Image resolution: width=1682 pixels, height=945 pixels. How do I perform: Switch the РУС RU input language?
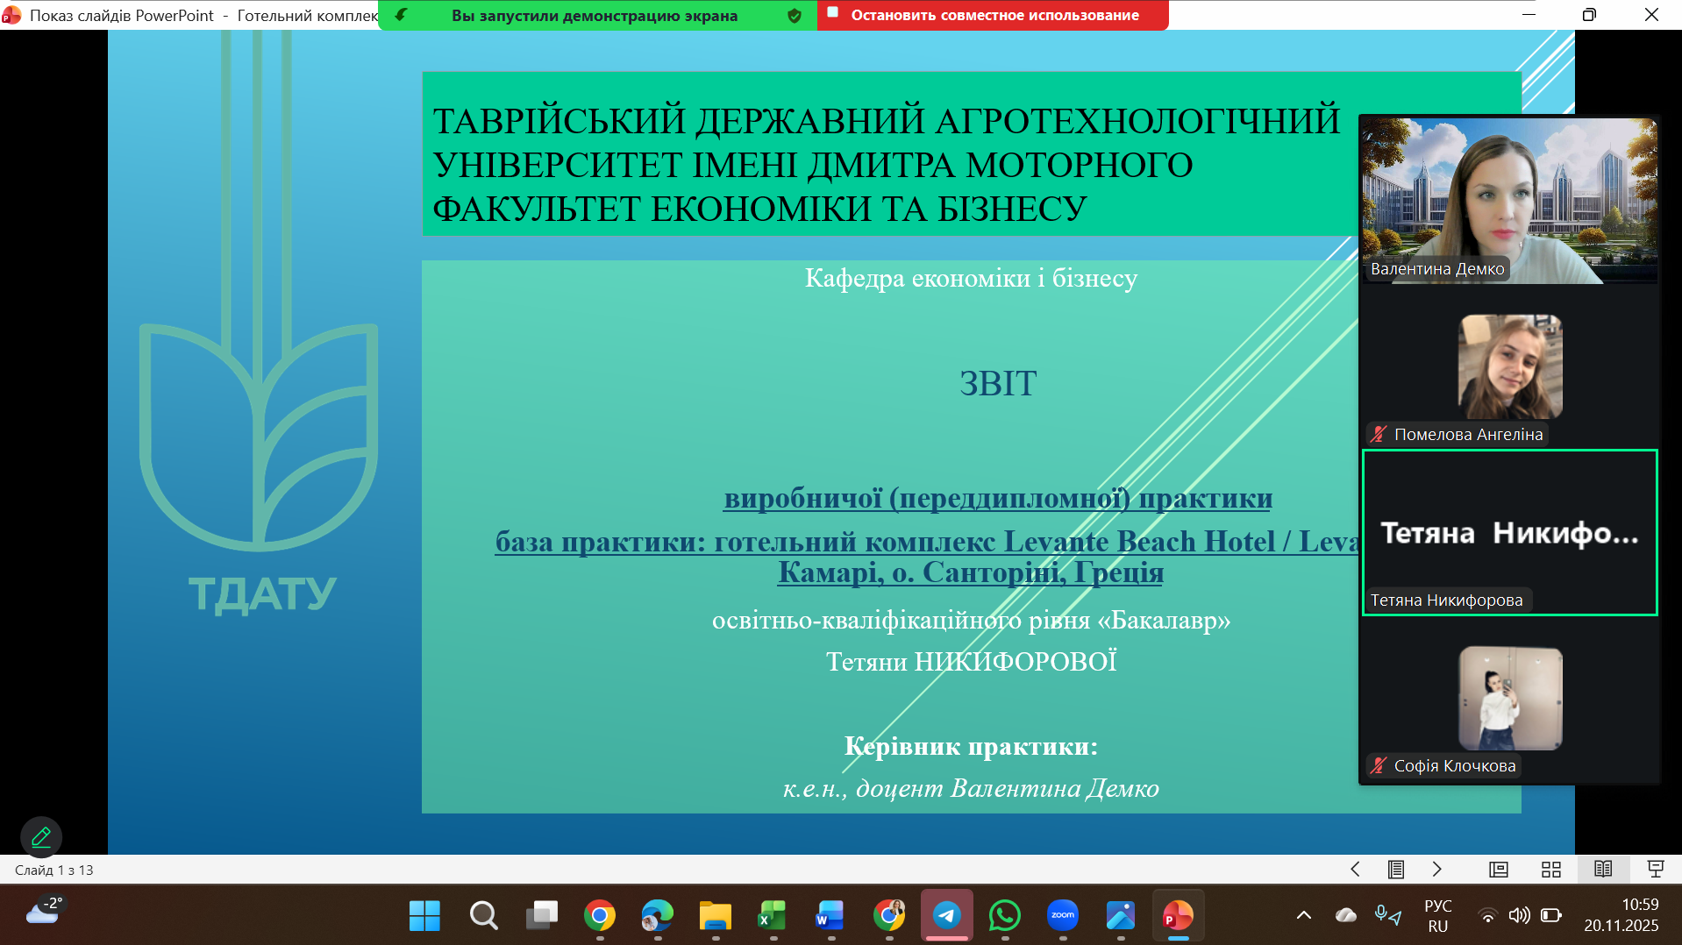pyautogui.click(x=1438, y=915)
